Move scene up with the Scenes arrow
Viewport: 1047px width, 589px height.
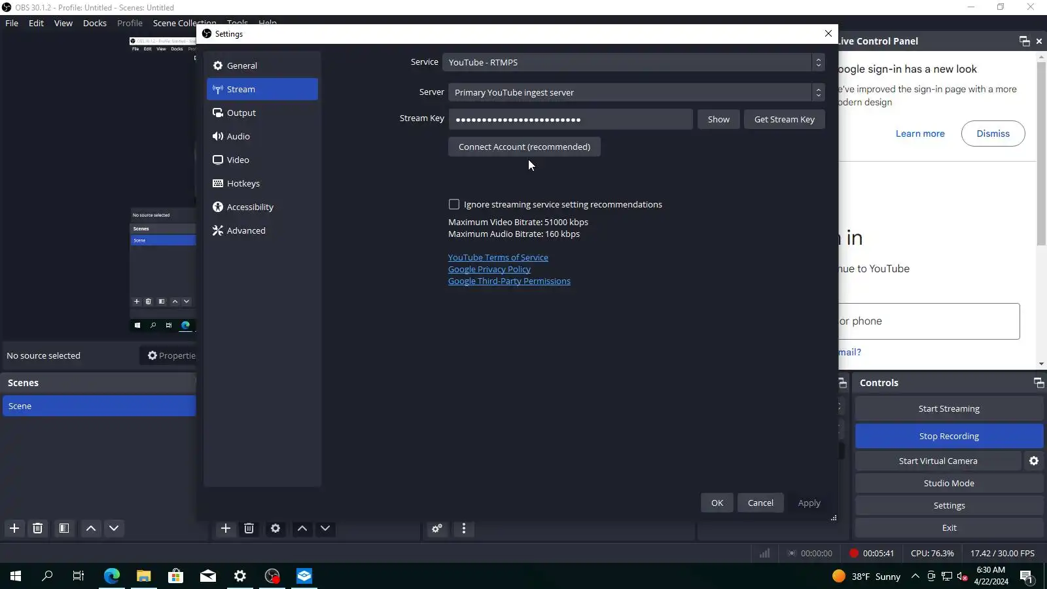pyautogui.click(x=91, y=528)
